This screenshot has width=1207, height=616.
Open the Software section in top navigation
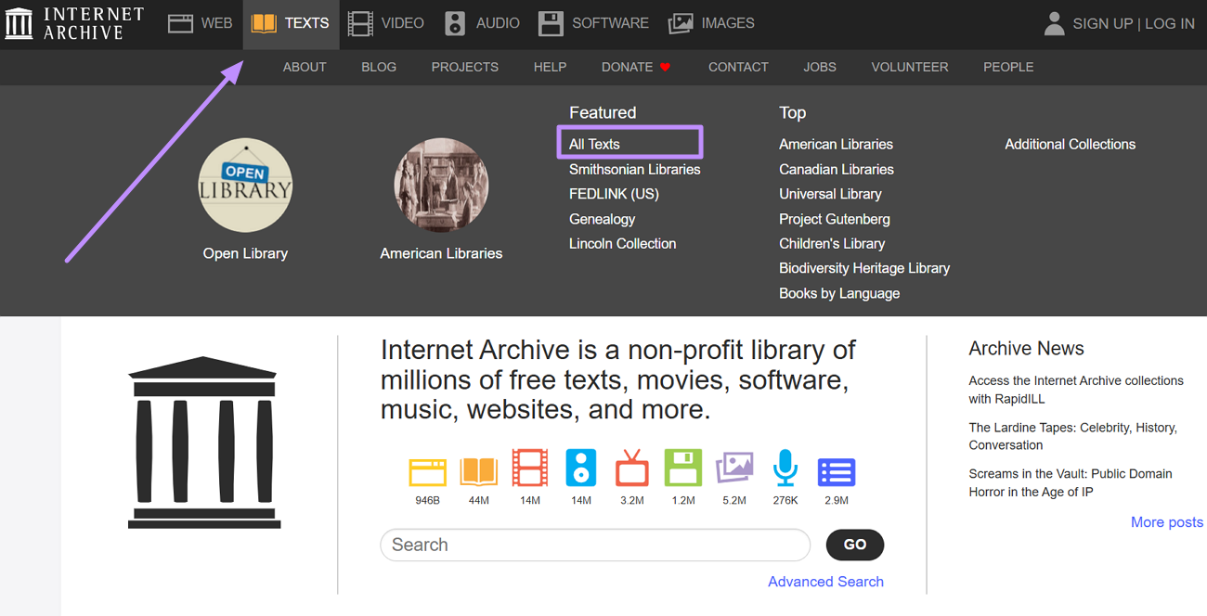click(x=594, y=23)
